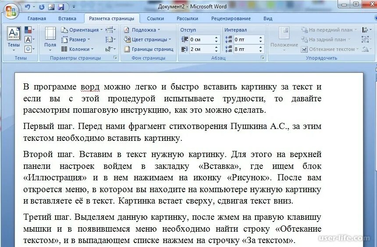Increase spacing before 0 пт up arrow
Screen dimensions: 377x247
[261, 38]
